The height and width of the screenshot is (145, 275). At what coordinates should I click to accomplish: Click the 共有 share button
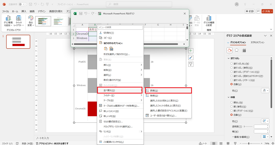tap(267, 11)
